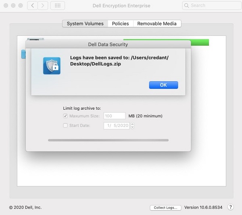Click the maximum size field showing 100
Image resolution: width=242 pixels, height=215 pixels.
115,116
